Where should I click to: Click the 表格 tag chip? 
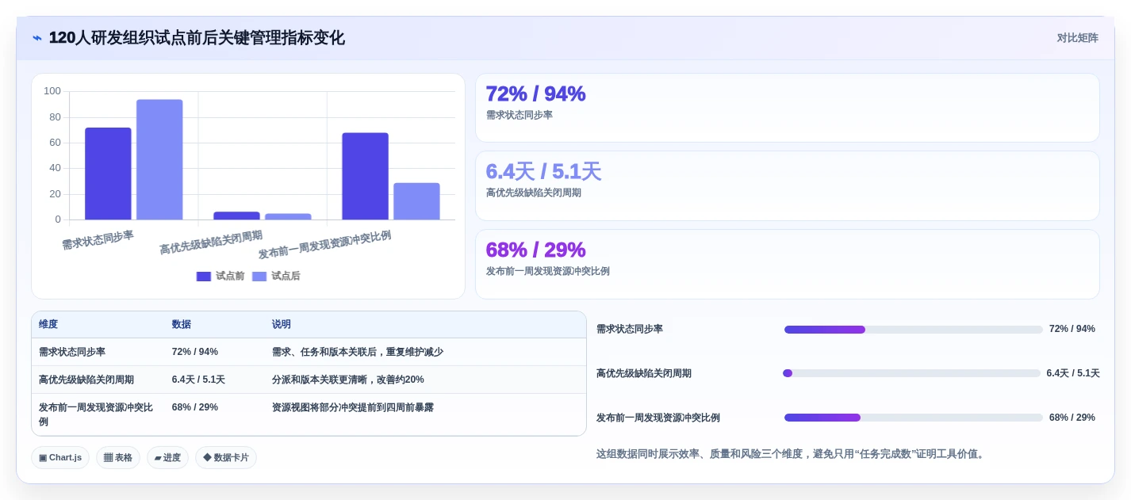pos(118,457)
